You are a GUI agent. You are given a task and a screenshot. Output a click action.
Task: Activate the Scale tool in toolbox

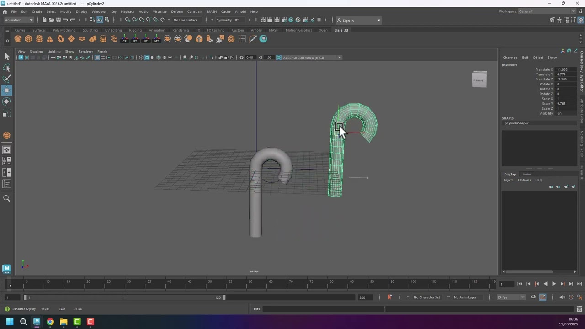[x=7, y=113]
